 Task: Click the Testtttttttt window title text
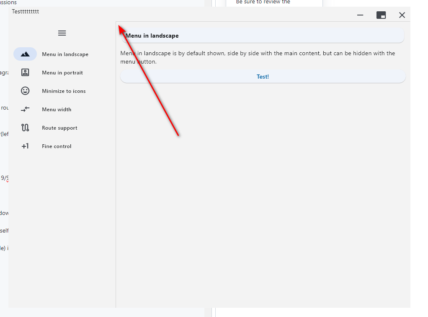(x=26, y=11)
